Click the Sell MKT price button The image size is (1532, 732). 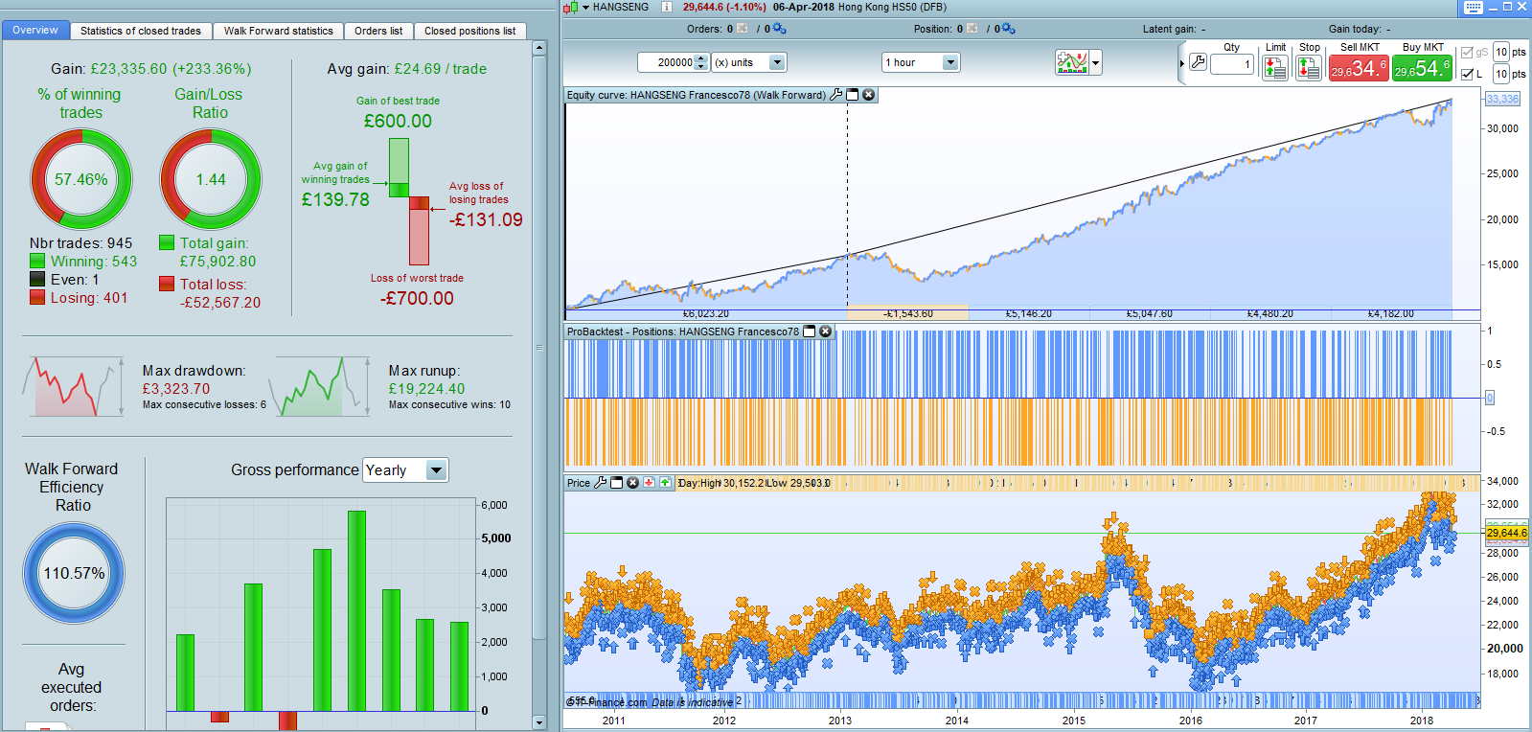(1359, 68)
